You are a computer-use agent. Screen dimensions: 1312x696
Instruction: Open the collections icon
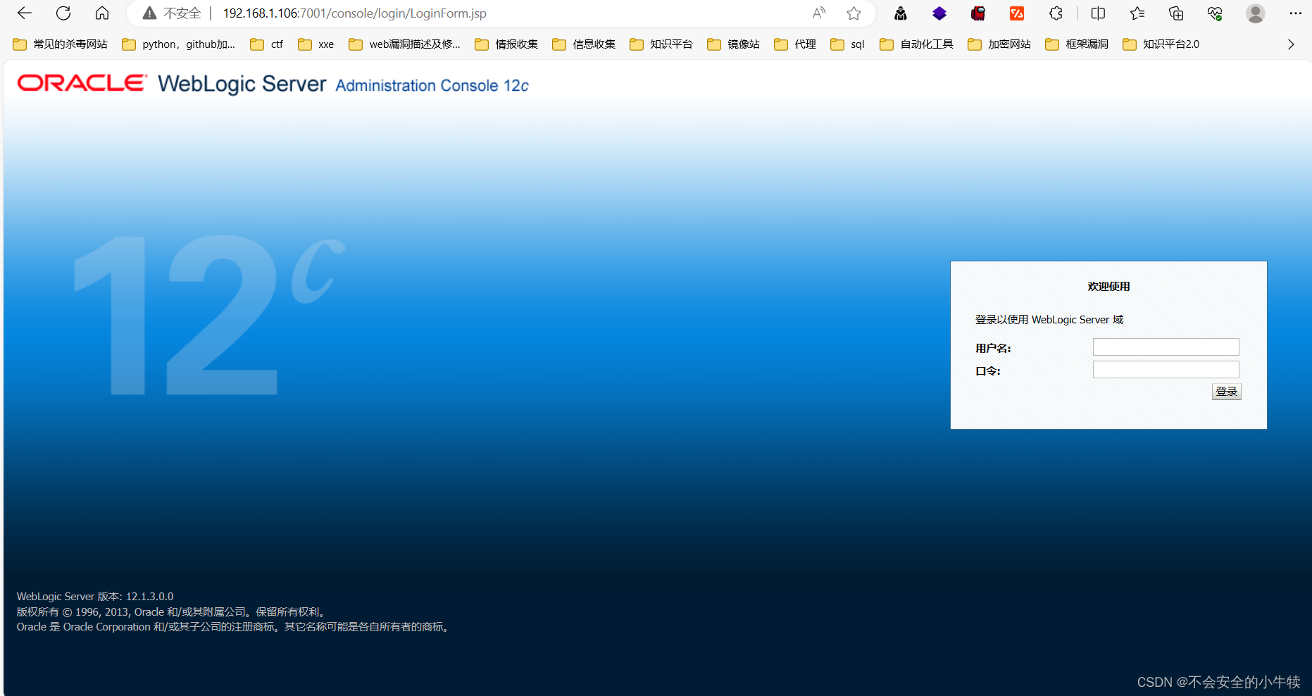(x=1175, y=13)
